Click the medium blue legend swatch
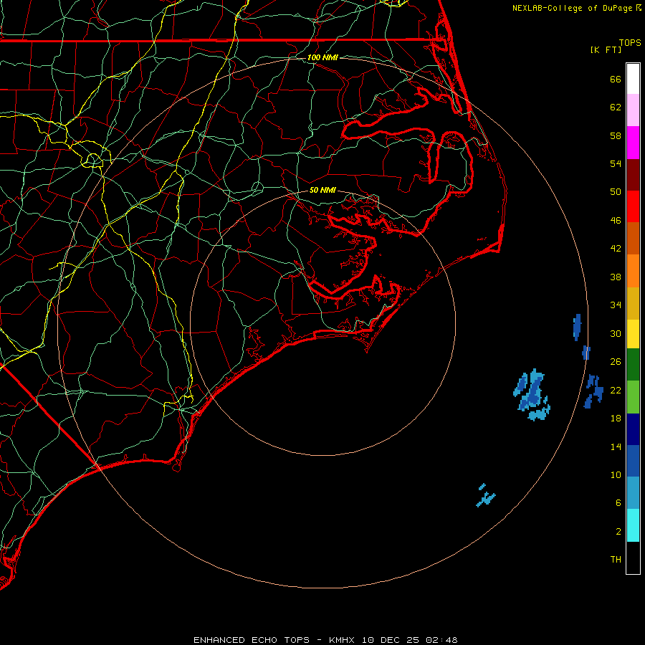The height and width of the screenshot is (645, 645). coord(633,461)
